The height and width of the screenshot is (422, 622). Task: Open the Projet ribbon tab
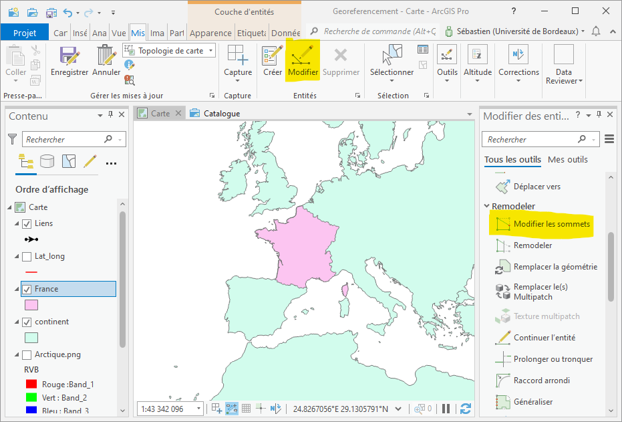click(x=25, y=33)
